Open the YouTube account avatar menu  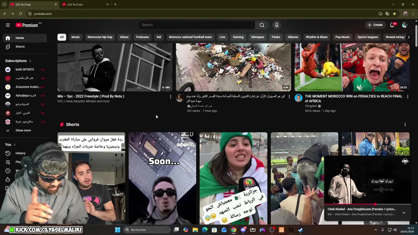point(405,25)
